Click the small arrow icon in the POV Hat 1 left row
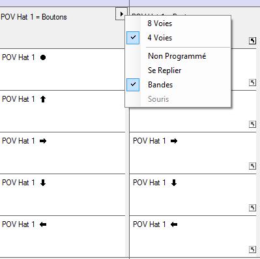This screenshot has height=259, width=260. click(252, 249)
